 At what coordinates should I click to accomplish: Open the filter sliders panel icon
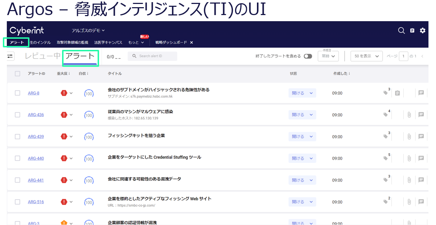click(10, 56)
